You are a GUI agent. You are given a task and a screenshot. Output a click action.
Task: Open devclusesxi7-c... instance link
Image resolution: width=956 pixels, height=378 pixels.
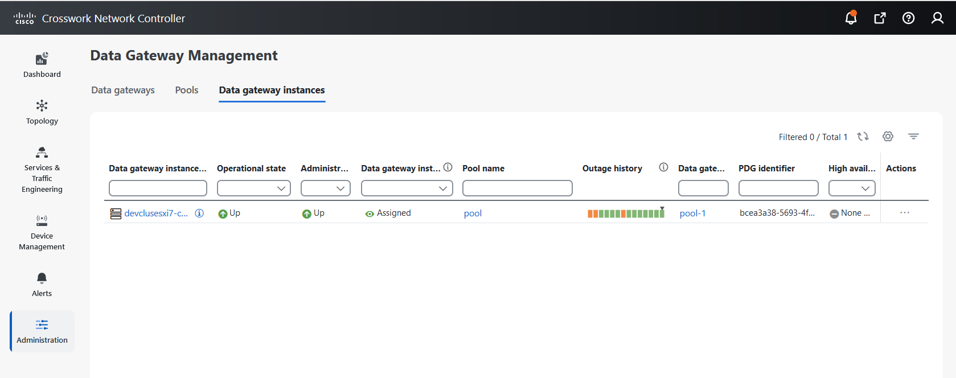click(x=156, y=213)
